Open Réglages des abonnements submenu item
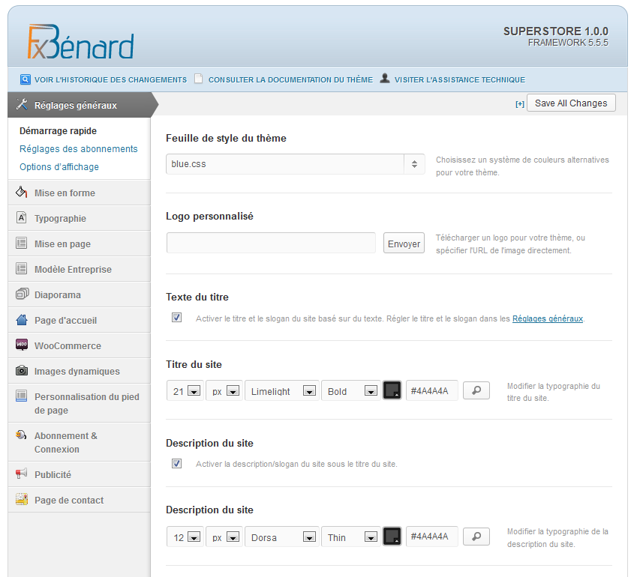The height and width of the screenshot is (577, 634). coord(79,149)
